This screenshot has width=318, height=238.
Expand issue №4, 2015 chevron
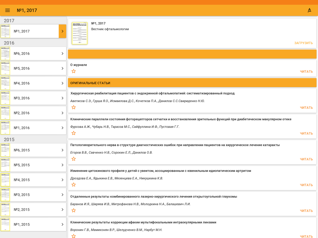click(x=62, y=180)
